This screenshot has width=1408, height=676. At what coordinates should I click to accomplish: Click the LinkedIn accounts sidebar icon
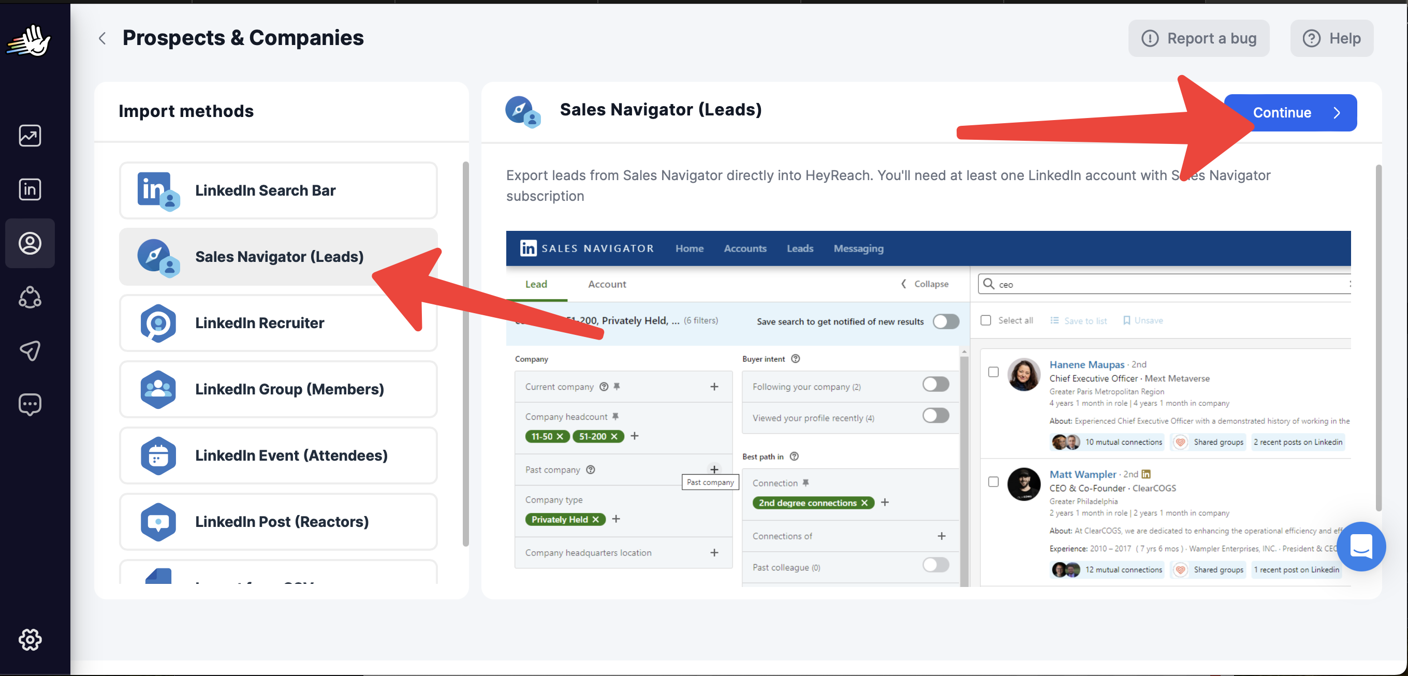[x=30, y=189]
